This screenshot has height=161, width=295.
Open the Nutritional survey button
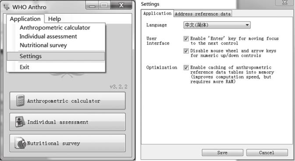point(67,143)
